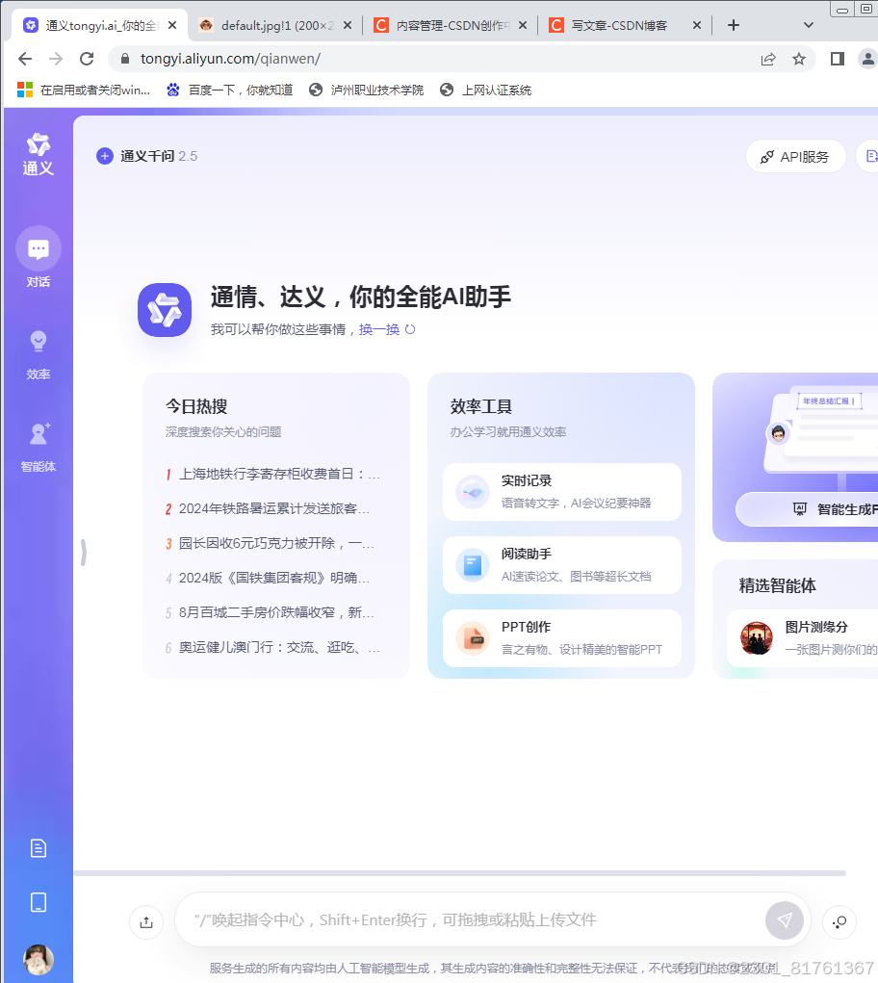The width and height of the screenshot is (878, 983).
Task: Click the 精选智能体 heading
Action: pos(777,585)
